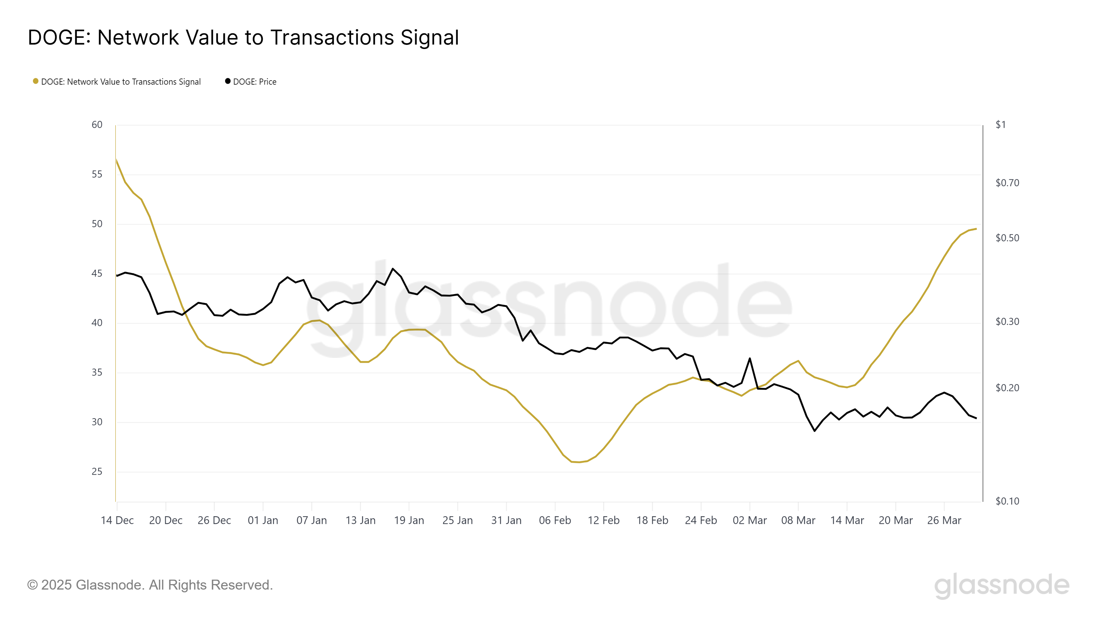
Task: Select the 26 Mar date axis label
Action: pos(944,520)
